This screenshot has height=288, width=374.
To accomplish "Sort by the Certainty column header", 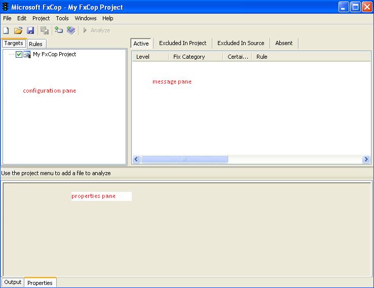I will click(237, 57).
